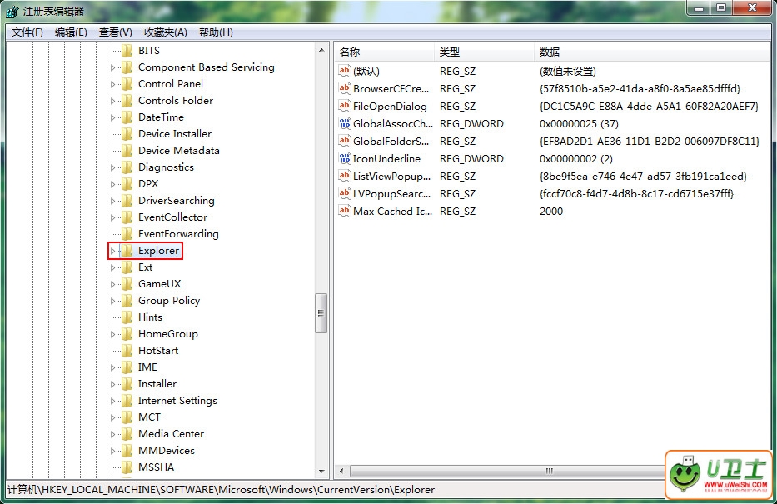Click the MSSHA folder icon
Viewport: 777px width, 504px height.
tap(127, 467)
